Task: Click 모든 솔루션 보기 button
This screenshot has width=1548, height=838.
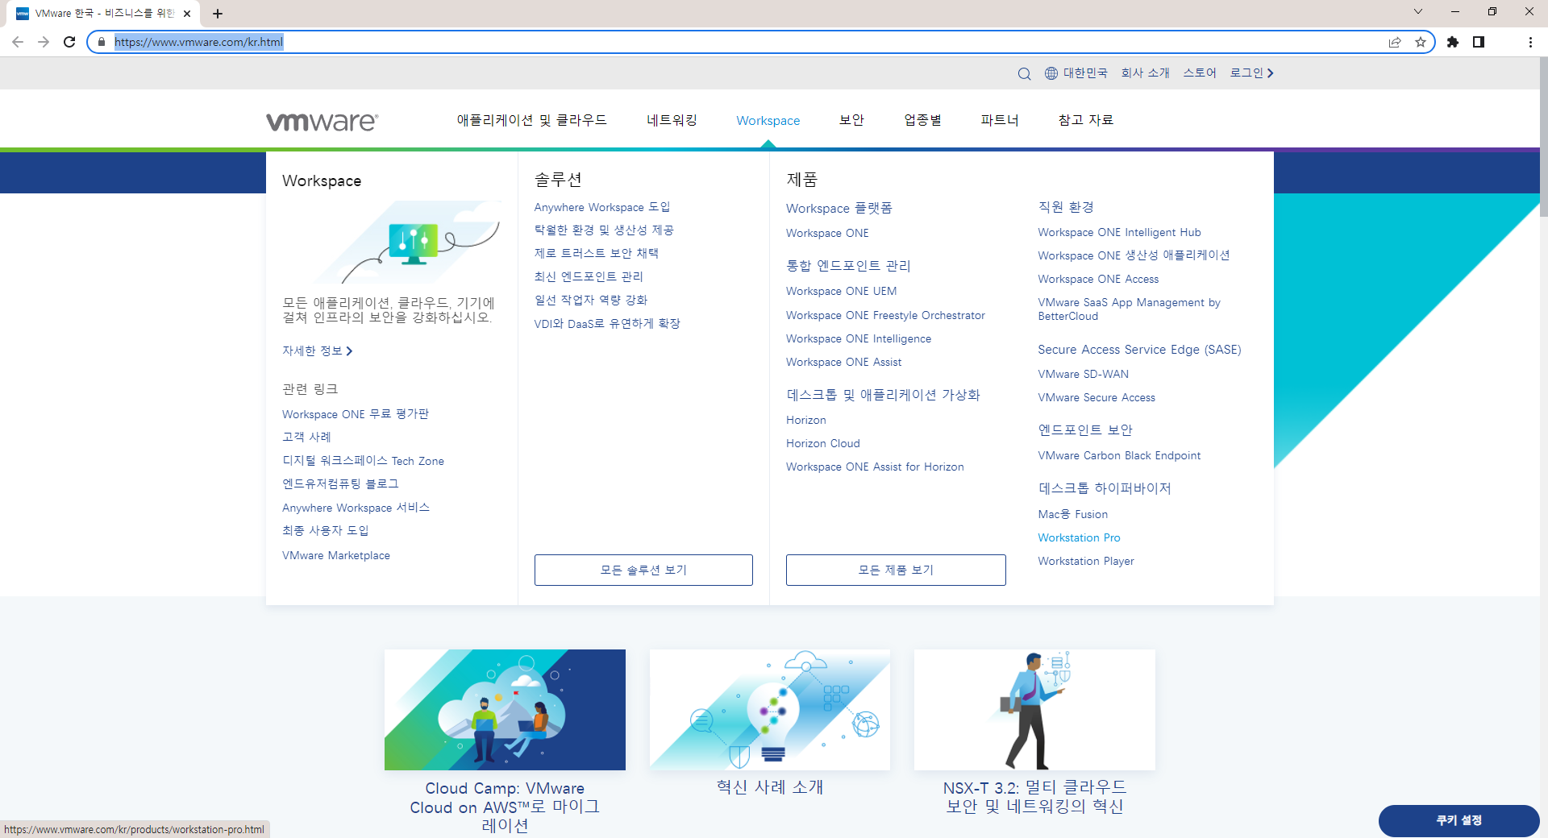Action: 643,570
